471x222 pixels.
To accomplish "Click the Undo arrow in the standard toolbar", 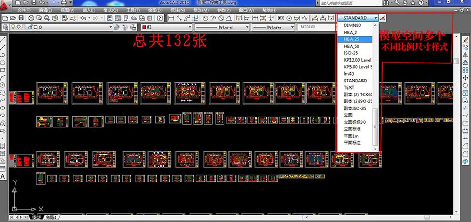I will (83, 18).
